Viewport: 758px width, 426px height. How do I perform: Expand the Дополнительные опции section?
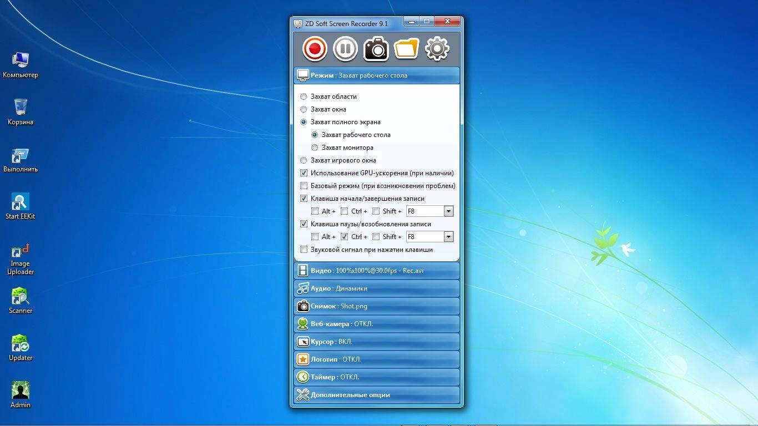377,395
